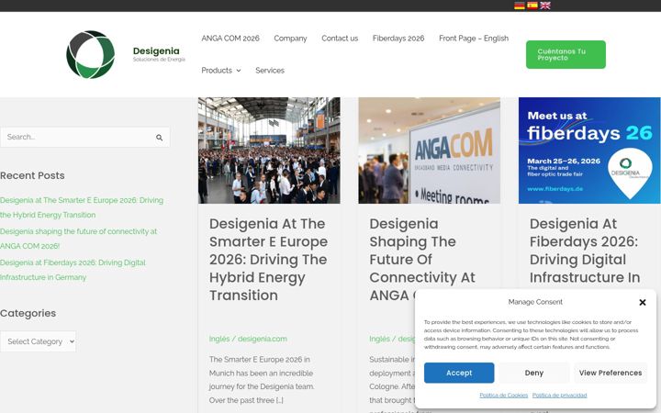Open recent post about ANGA COM 2026 connectivity

[x=78, y=239]
